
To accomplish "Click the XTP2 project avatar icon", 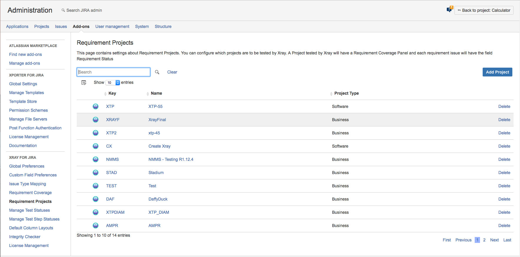I will click(96, 133).
